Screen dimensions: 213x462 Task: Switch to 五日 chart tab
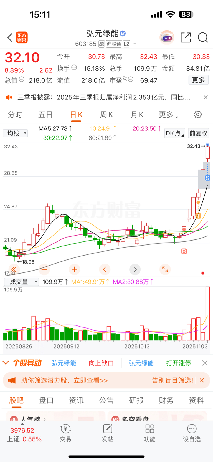pyautogui.click(x=45, y=115)
